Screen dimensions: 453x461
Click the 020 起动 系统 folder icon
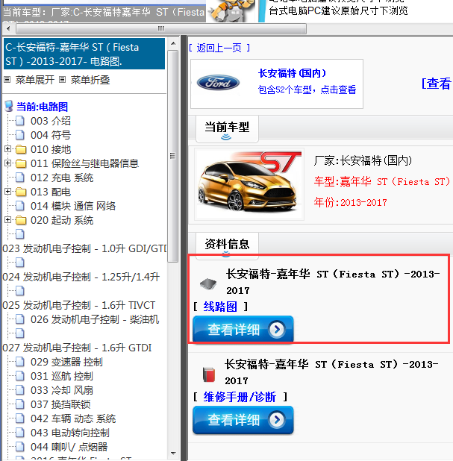pos(21,220)
